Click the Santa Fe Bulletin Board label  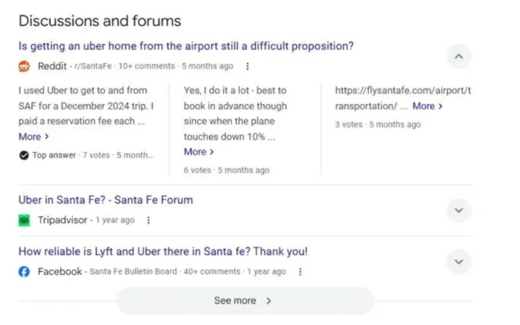point(133,272)
